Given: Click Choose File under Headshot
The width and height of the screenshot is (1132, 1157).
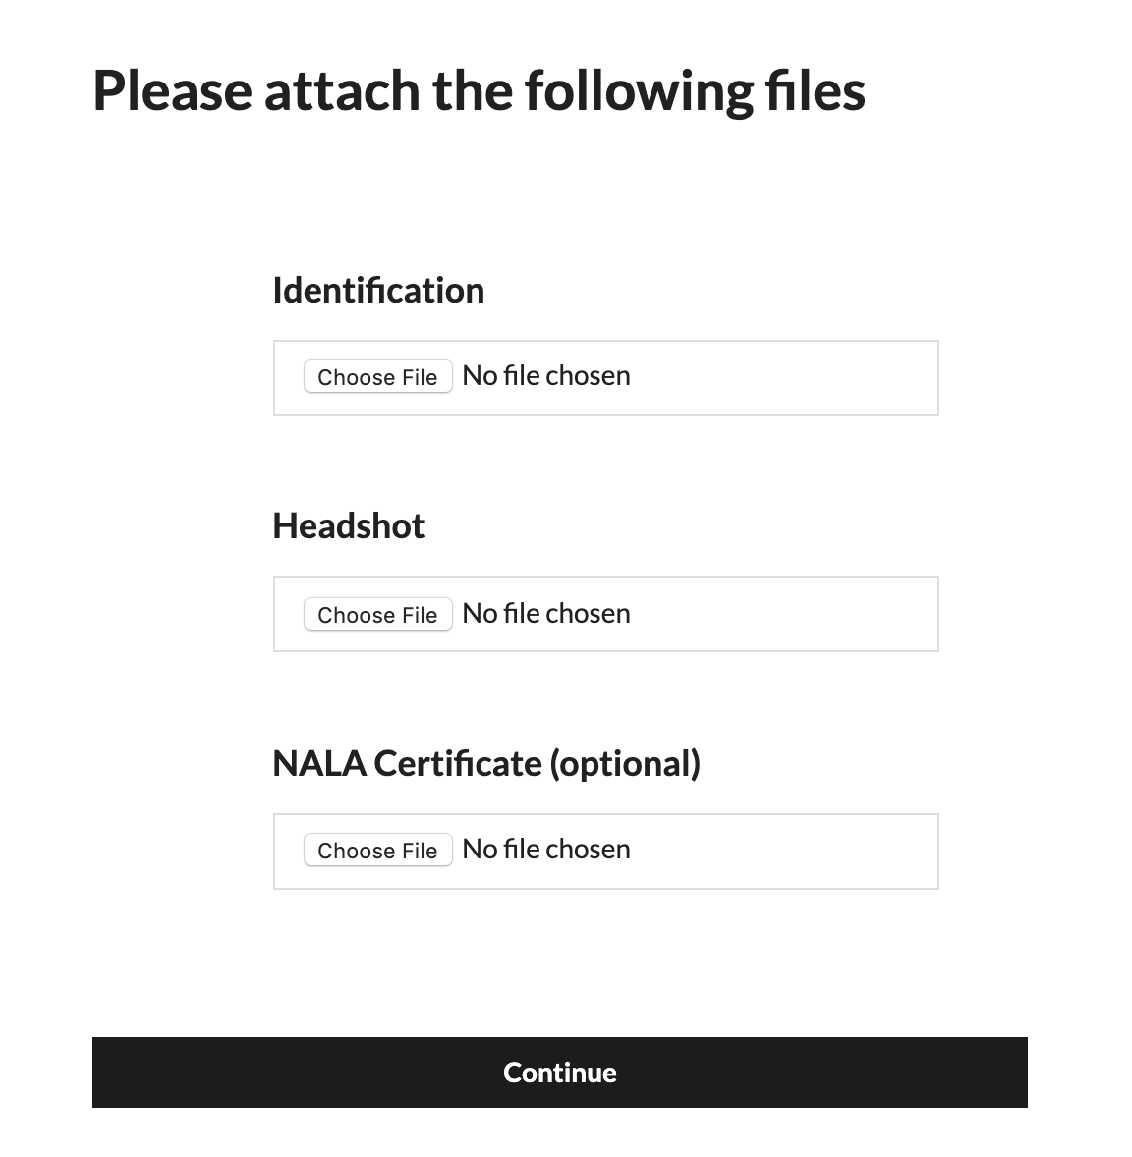Looking at the screenshot, I should 377,615.
